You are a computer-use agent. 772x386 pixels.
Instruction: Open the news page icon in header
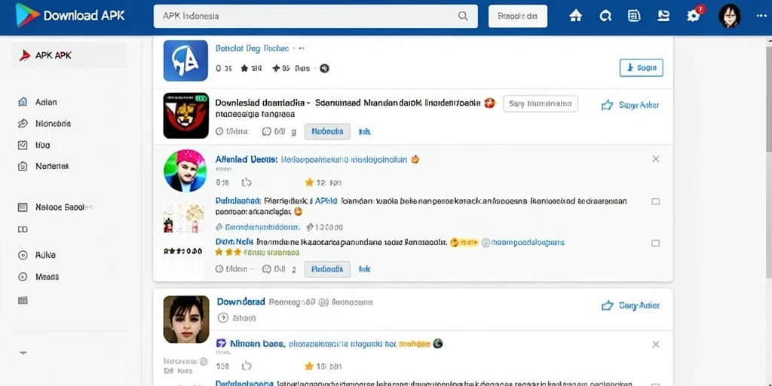point(634,16)
